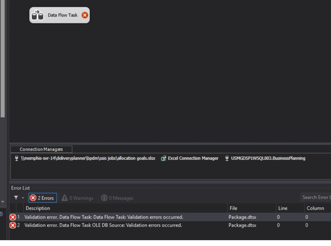Screen dimensions: 331x246
Task: Open the filter dropdown arrow in Error List
Action: tap(23, 198)
